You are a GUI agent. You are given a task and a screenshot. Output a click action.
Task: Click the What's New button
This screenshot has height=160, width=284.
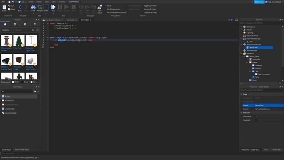pyautogui.click(x=259, y=2)
